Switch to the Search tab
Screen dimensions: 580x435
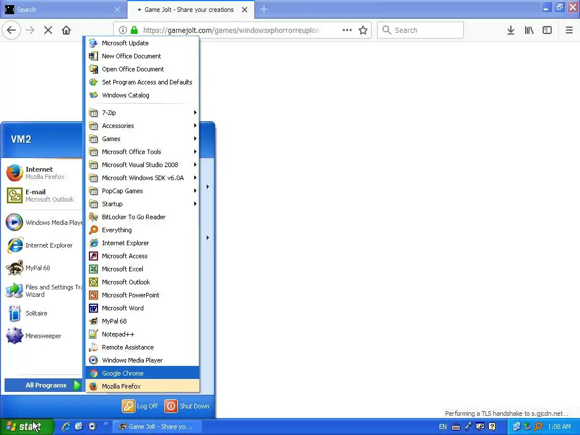63,10
